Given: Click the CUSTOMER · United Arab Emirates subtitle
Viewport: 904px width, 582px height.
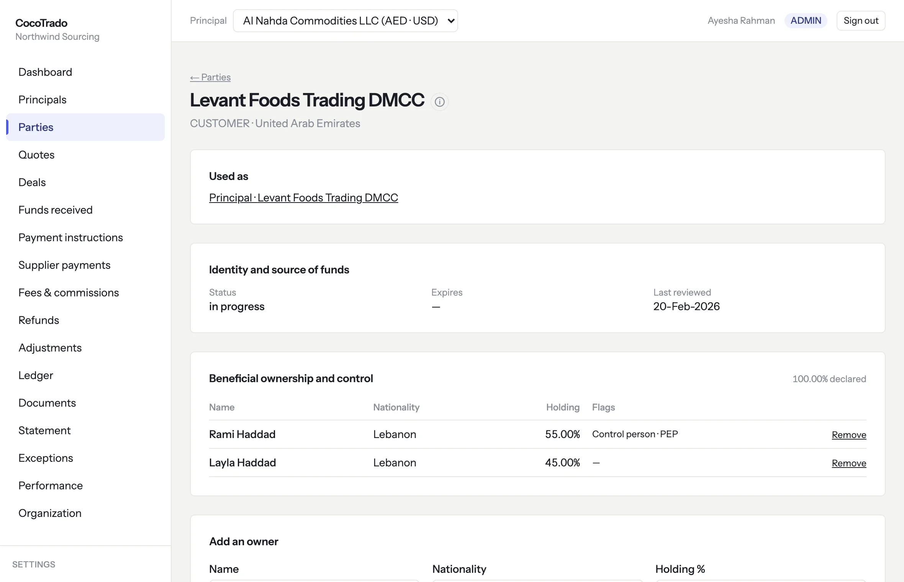Looking at the screenshot, I should 275,123.
